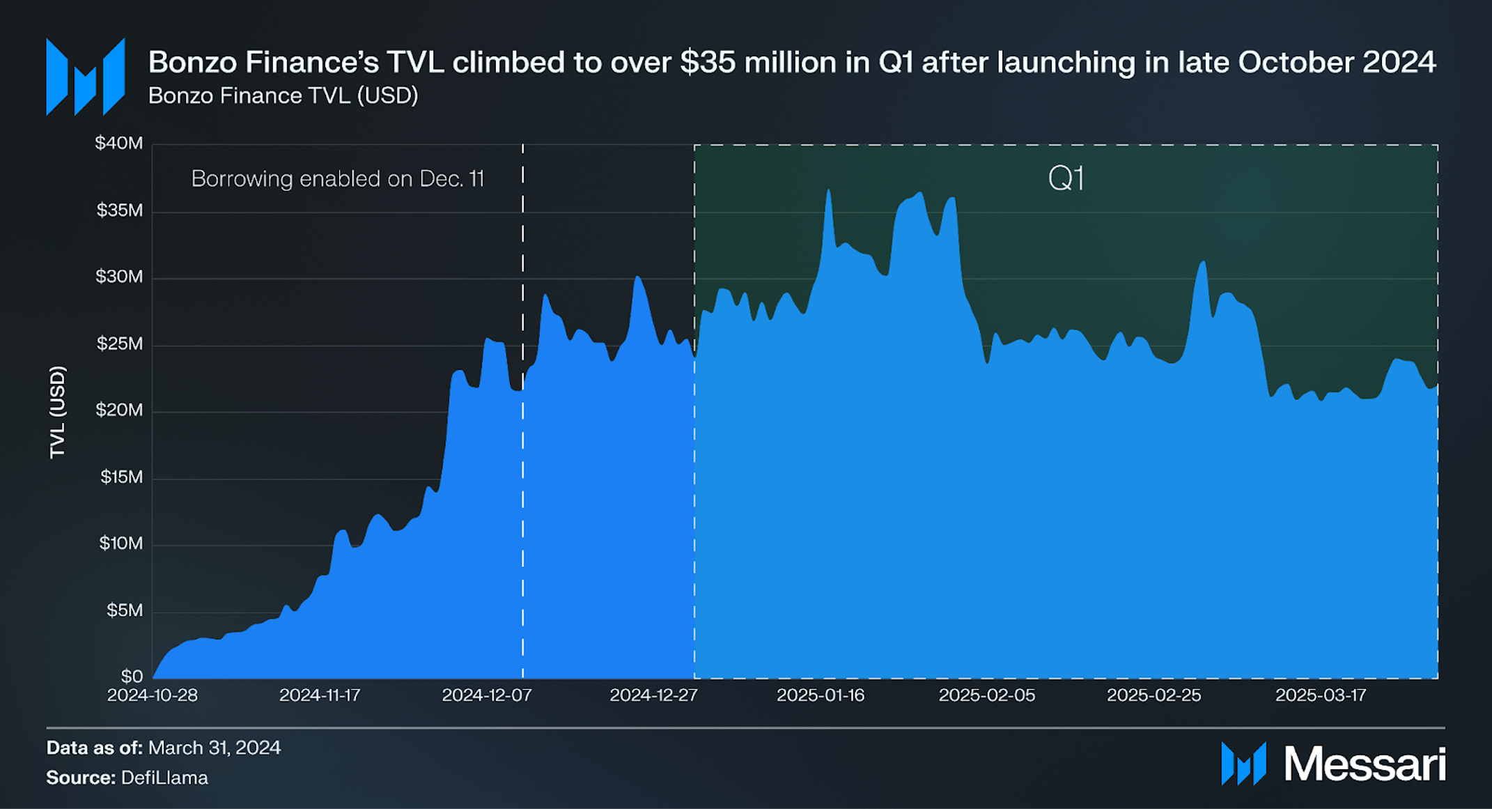Click the 'Bonzo Finance TVL (USD)' subtitle

point(283,95)
